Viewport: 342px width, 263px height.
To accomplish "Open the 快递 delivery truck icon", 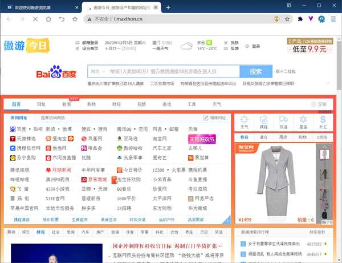I will point(283,121).
